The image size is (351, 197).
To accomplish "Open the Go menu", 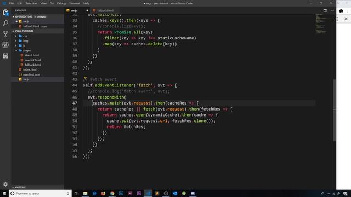I will 52,3.
